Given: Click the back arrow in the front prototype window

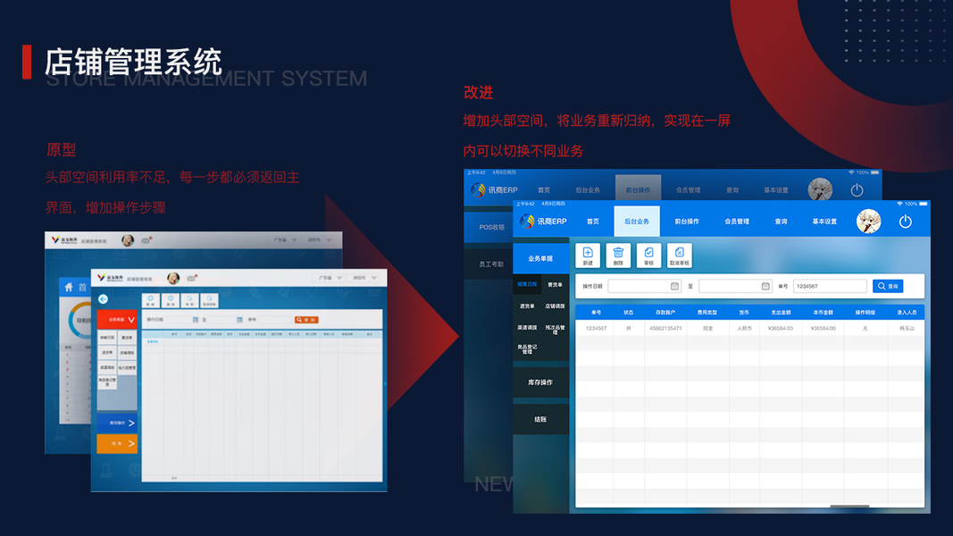Looking at the screenshot, I should pyautogui.click(x=104, y=299).
